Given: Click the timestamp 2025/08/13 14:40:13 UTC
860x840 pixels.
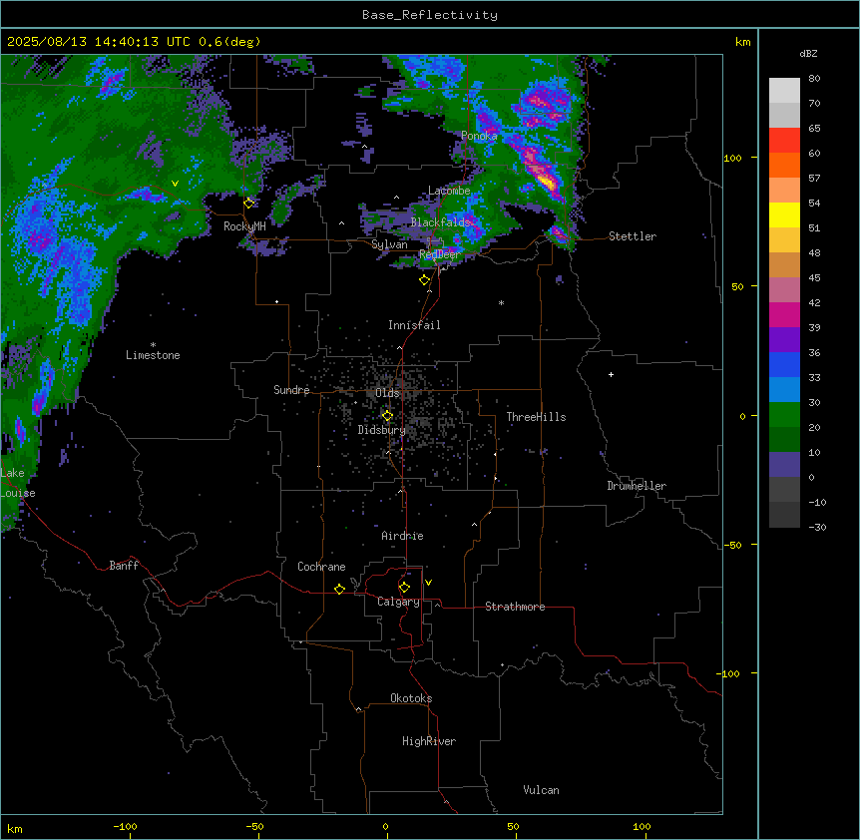Looking at the screenshot, I should 98,42.
